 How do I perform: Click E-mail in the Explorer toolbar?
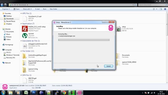click(x=37, y=9)
